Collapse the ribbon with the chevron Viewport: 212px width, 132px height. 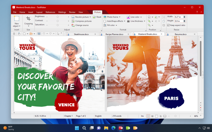pyautogui.click(x=201, y=12)
